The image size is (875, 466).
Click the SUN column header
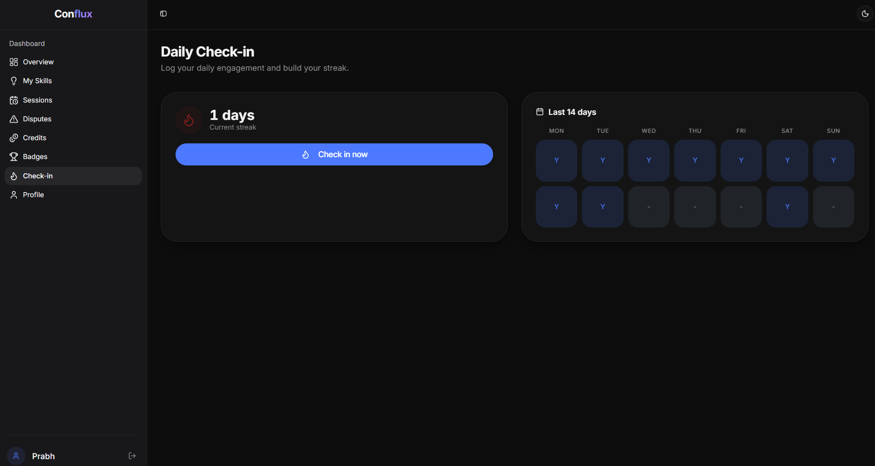(x=834, y=131)
